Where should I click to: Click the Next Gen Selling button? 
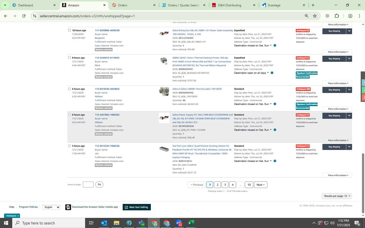[137, 207]
